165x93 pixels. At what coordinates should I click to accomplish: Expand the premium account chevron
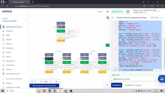[159, 11]
